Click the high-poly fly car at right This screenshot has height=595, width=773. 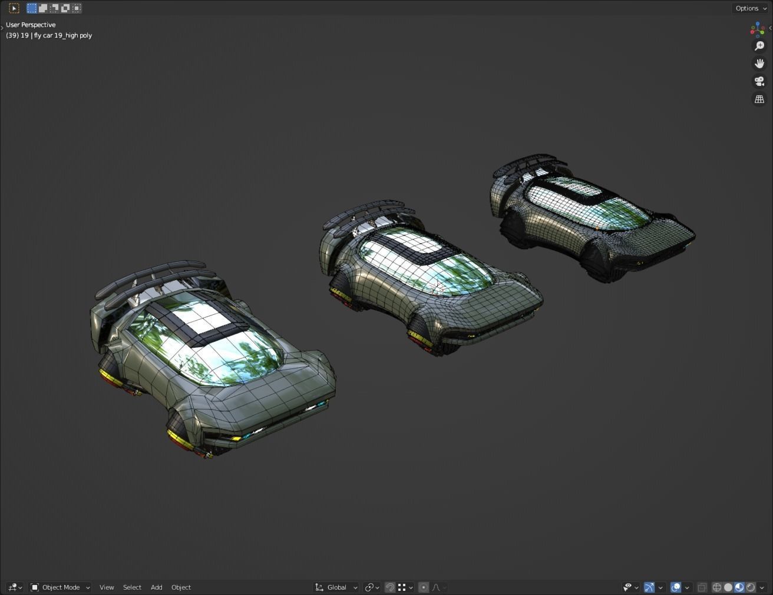(x=592, y=218)
